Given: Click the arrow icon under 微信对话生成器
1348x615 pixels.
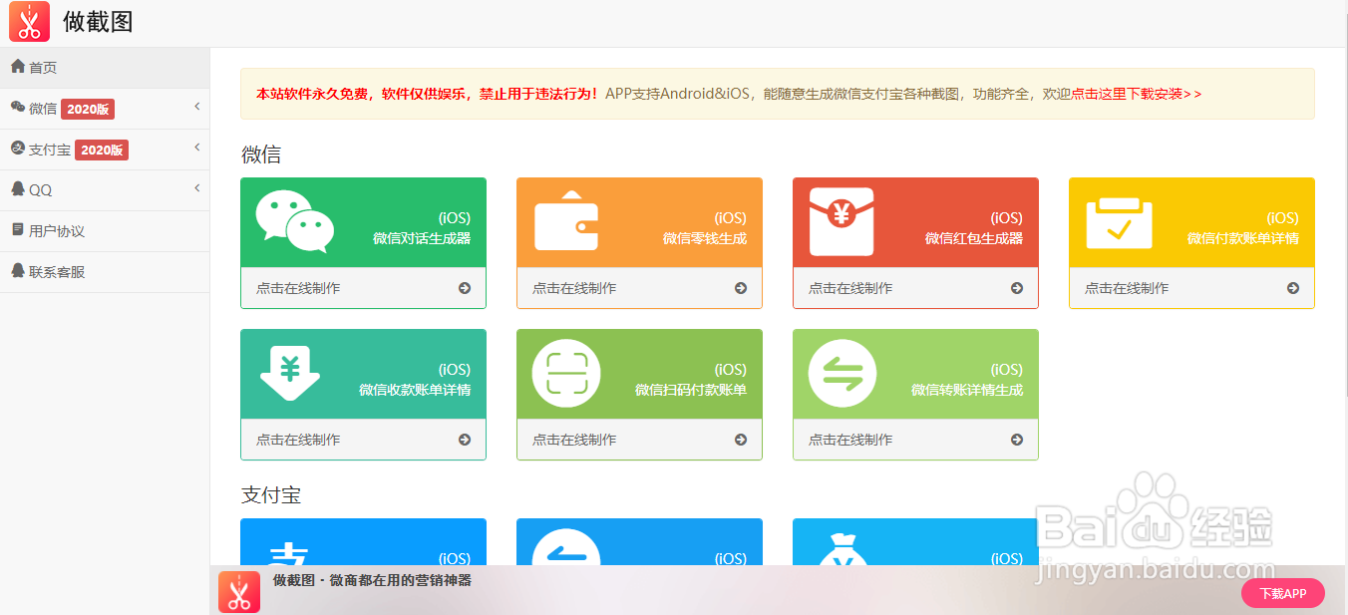Looking at the screenshot, I should tap(464, 287).
